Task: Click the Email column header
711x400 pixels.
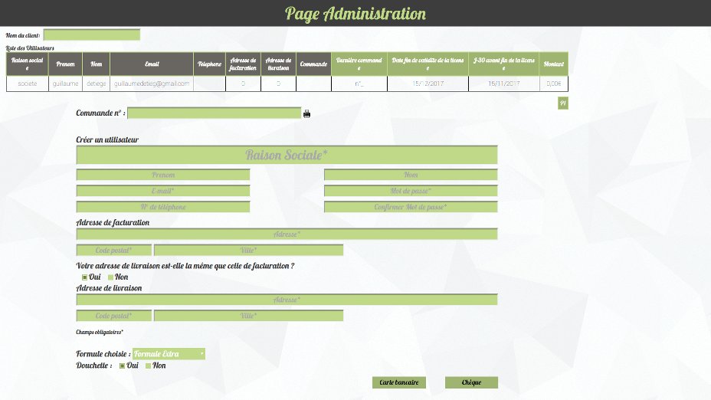Action: [152, 64]
